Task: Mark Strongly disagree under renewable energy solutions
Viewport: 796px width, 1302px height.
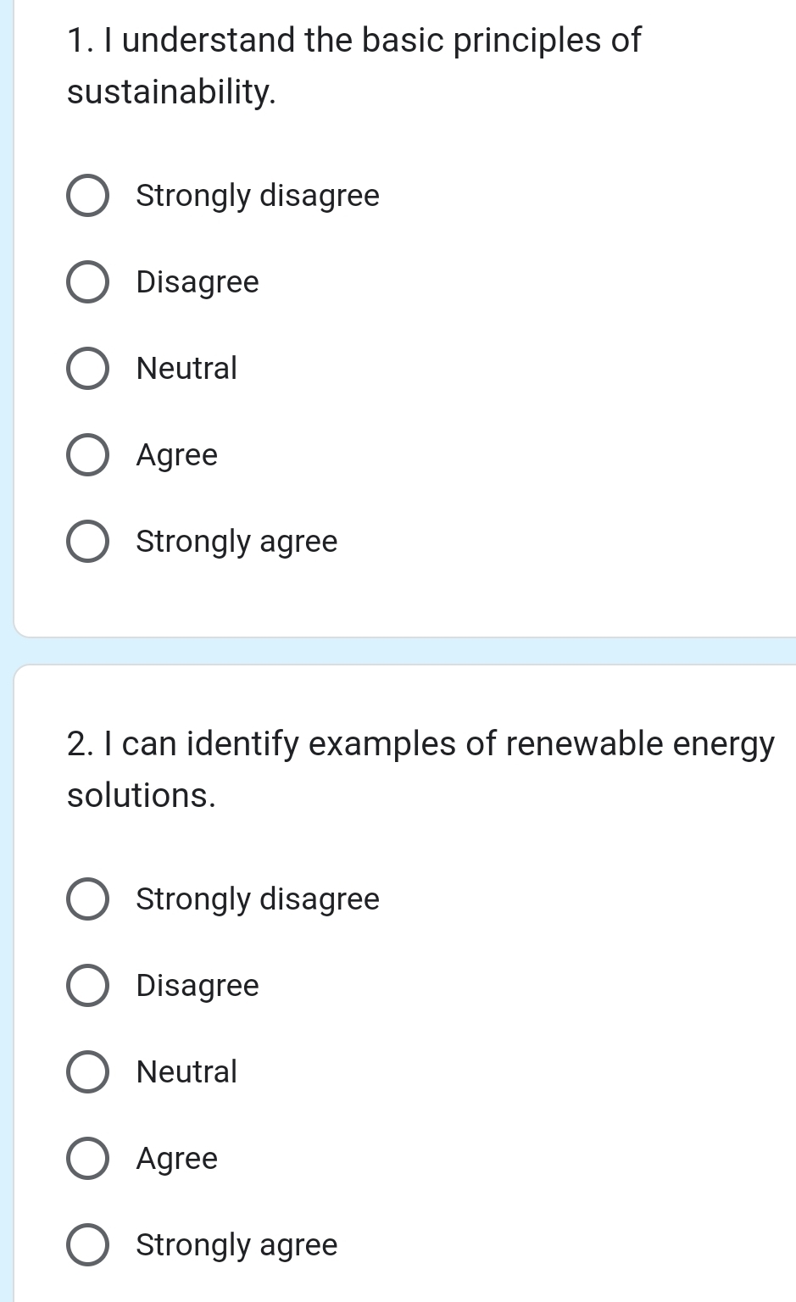Action: [x=88, y=900]
